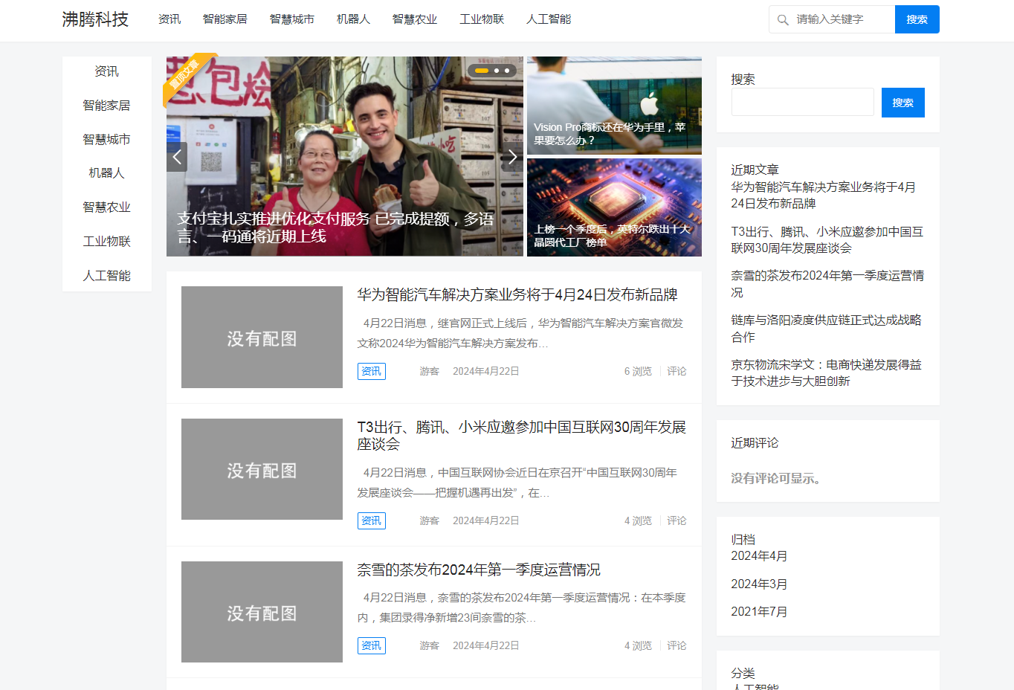Select the first active carousel indicator
1014x690 pixels.
tap(482, 71)
